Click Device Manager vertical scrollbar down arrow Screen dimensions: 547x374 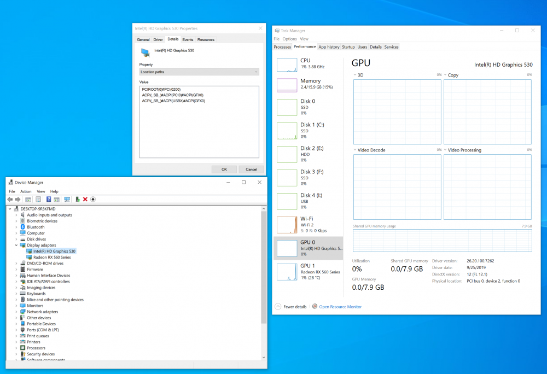[264, 357]
